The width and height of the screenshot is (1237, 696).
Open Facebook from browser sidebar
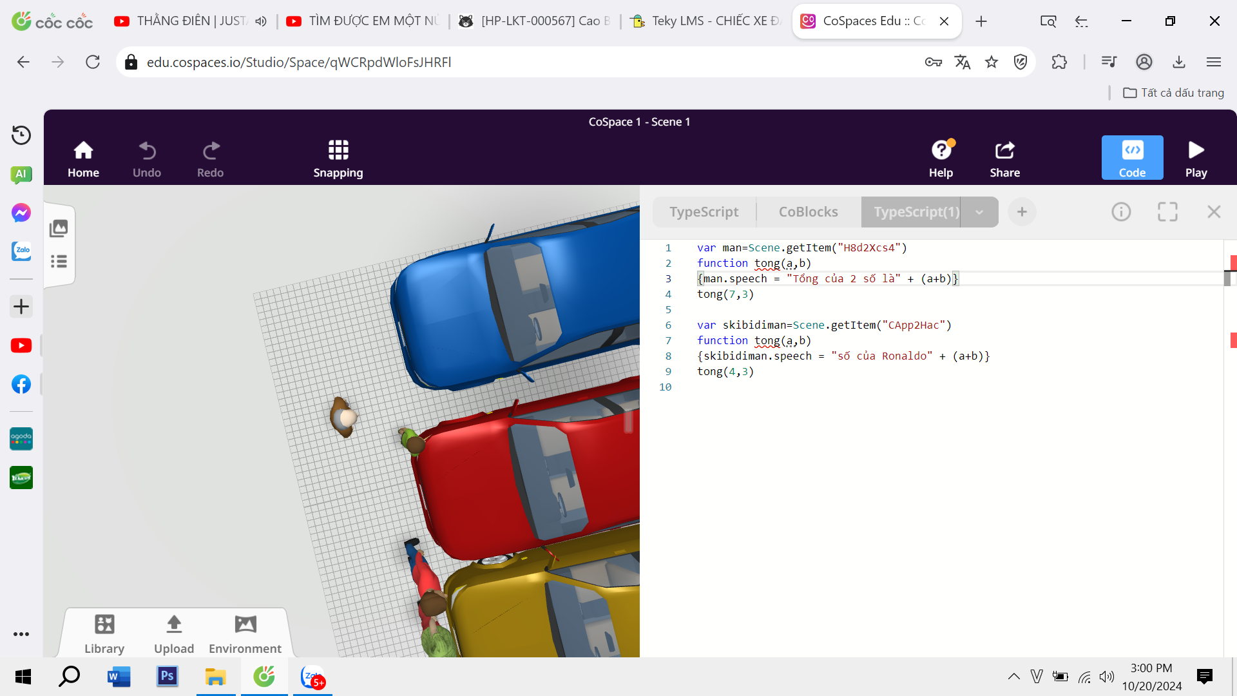point(21,384)
